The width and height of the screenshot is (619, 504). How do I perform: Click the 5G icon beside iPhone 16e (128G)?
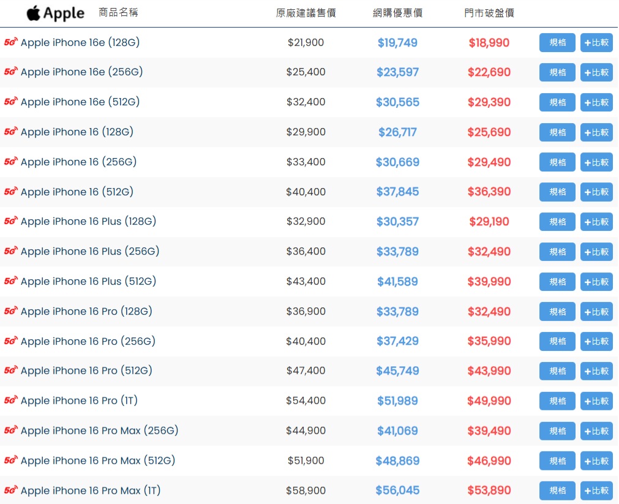point(10,42)
